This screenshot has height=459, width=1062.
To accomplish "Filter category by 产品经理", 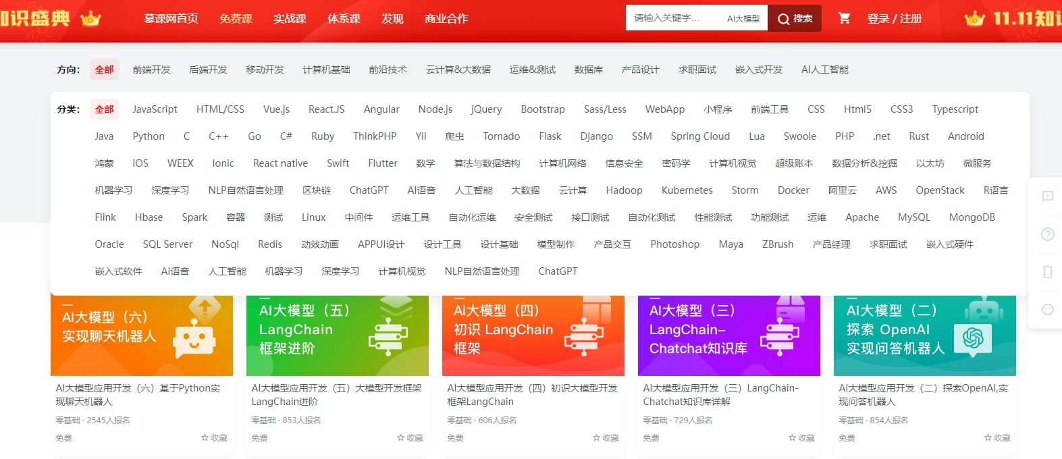I will pos(831,244).
